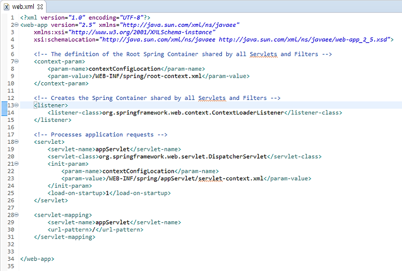Image resolution: width=402 pixels, height=271 pixels.
Task: Click the /WEB-INF/spring/root-context.xml value
Action: click(x=147, y=76)
